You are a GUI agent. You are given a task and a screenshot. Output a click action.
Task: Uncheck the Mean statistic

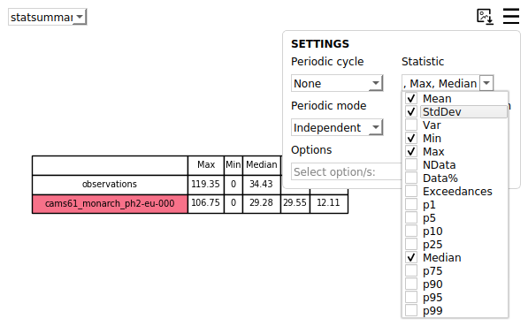coord(411,99)
